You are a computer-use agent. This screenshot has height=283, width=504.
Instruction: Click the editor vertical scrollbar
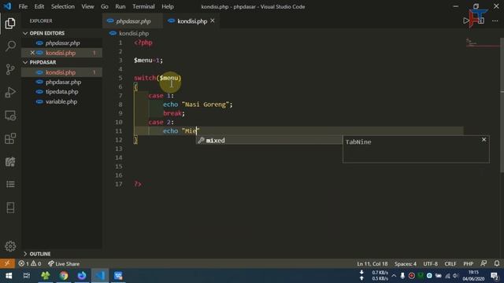point(502,106)
